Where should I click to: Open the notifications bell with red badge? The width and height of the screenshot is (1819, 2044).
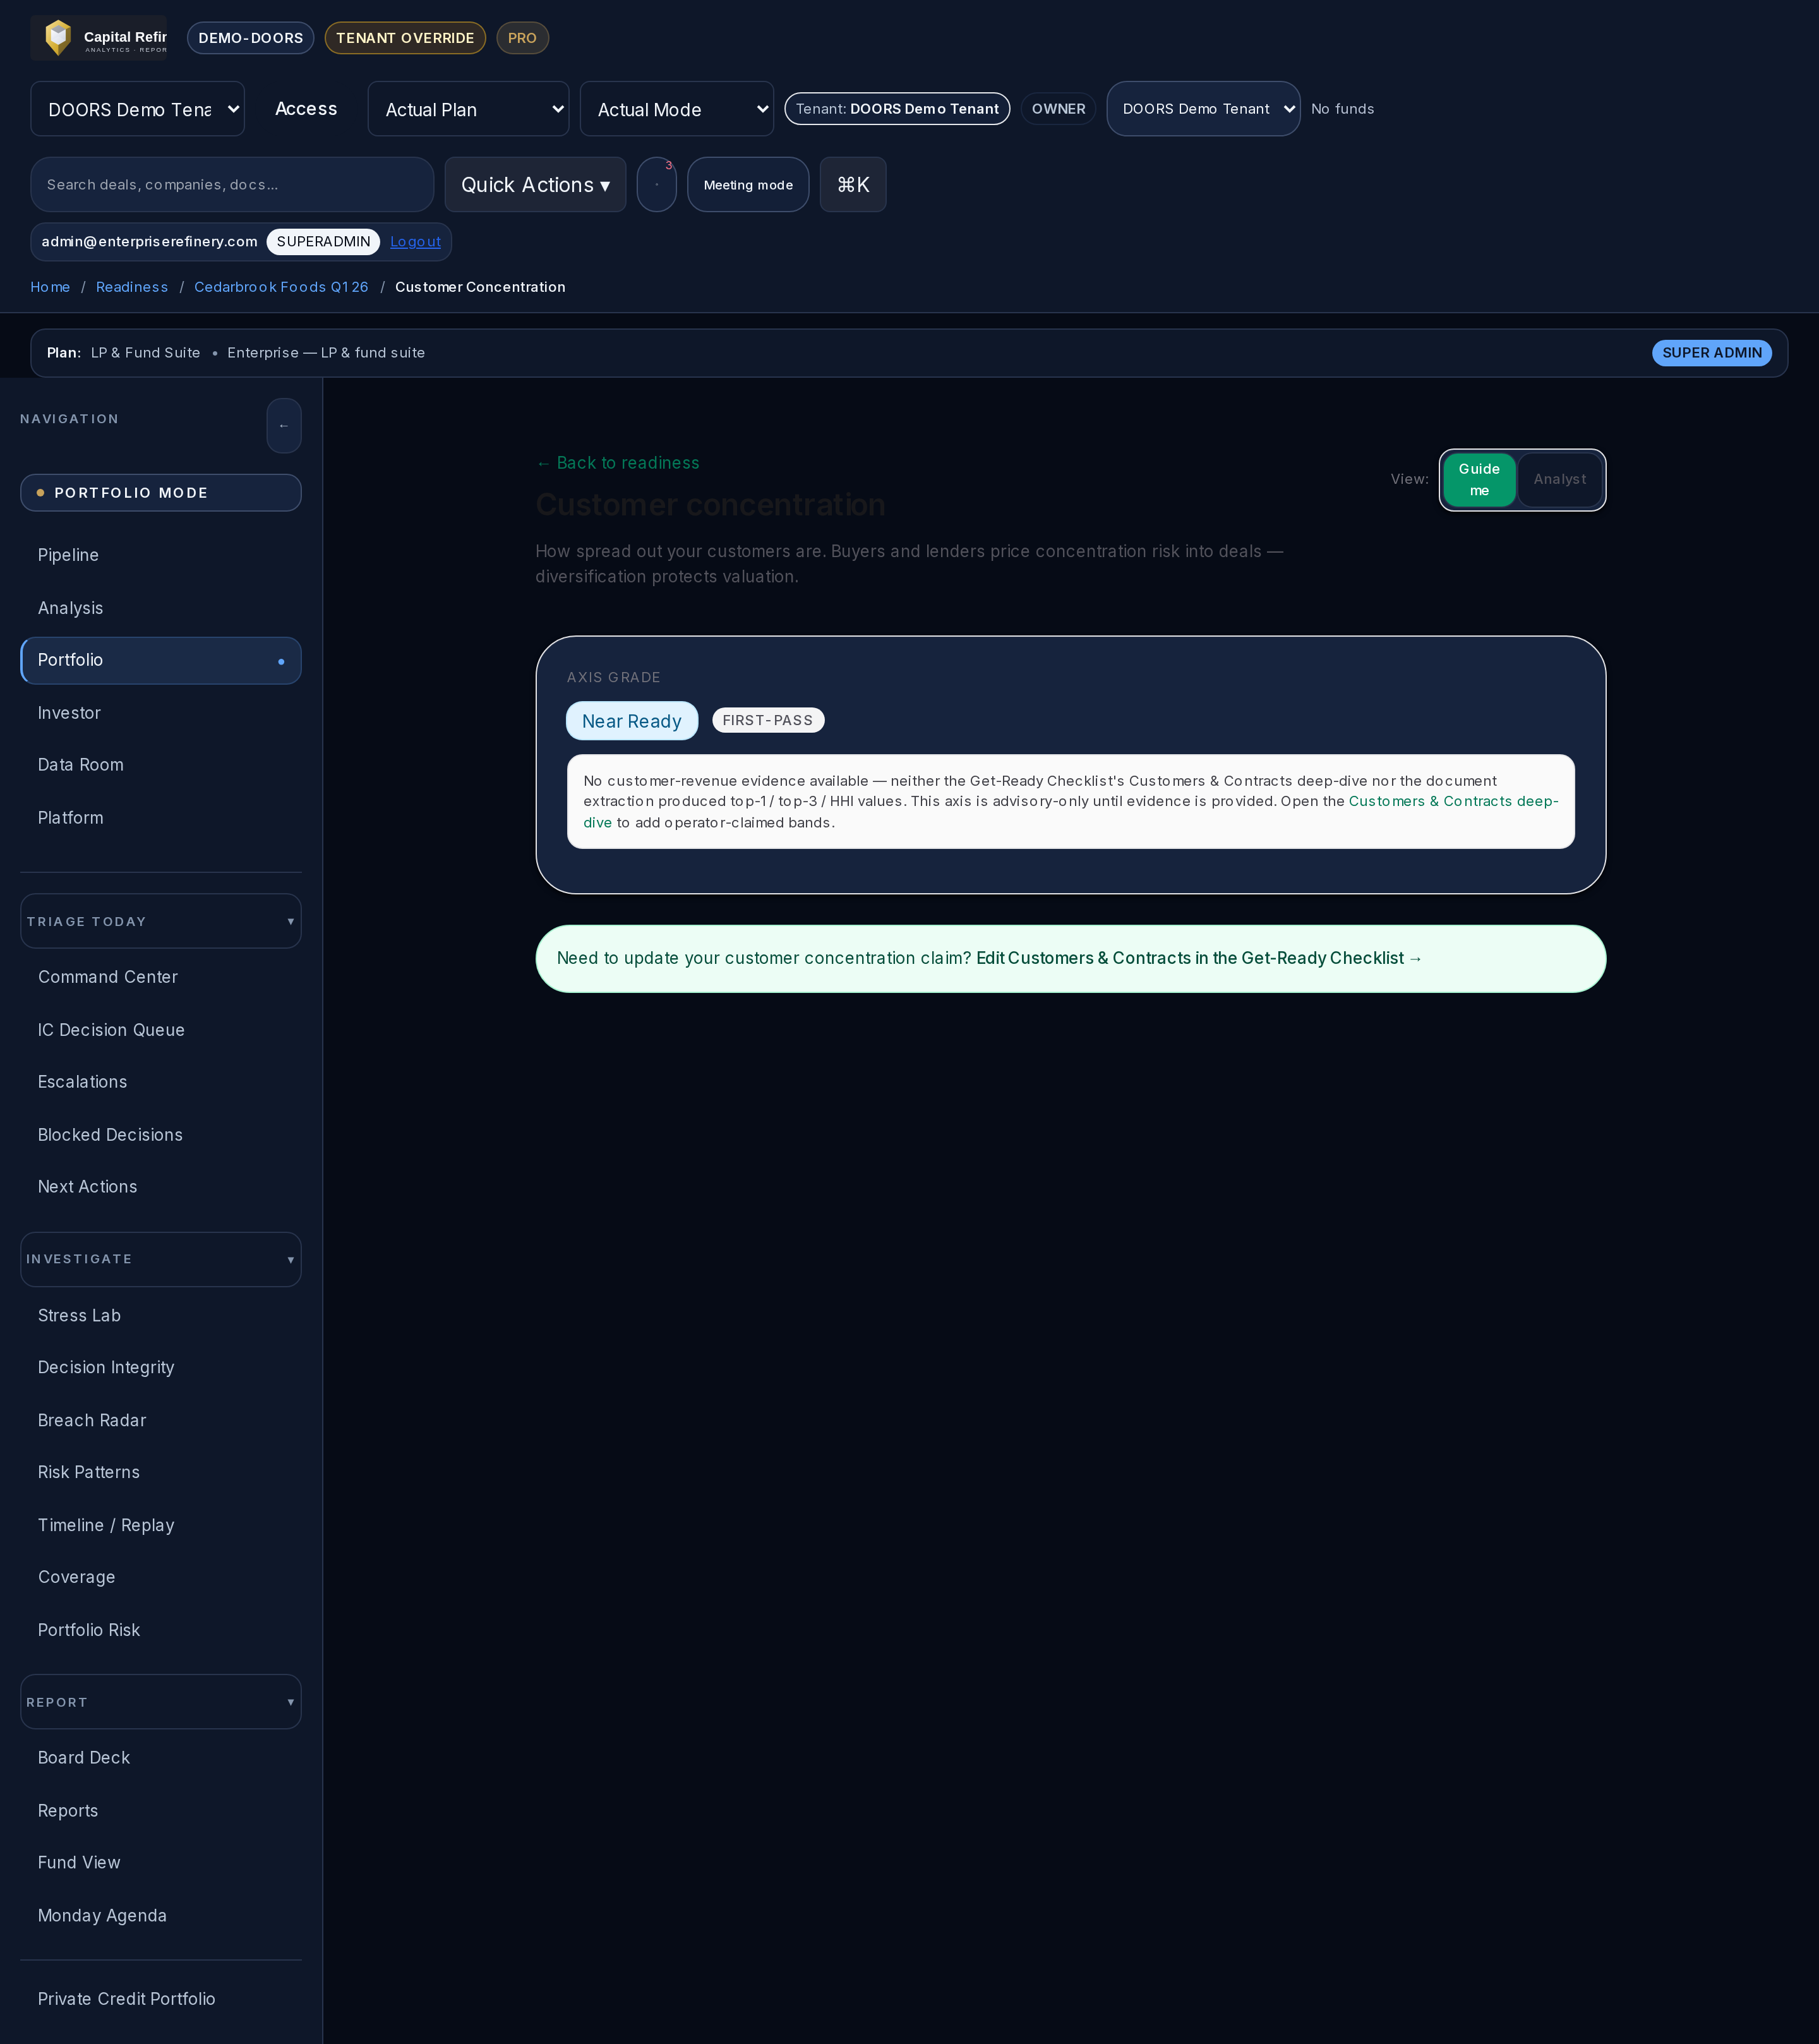657,184
